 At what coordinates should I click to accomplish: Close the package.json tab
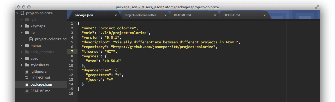pos(116,15)
